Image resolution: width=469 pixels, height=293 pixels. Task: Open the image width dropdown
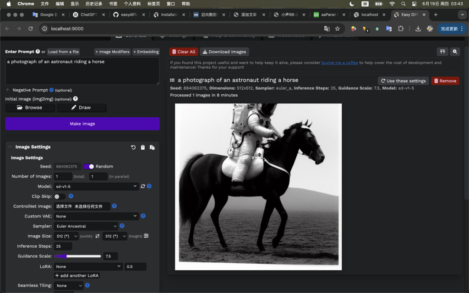[x=66, y=236]
